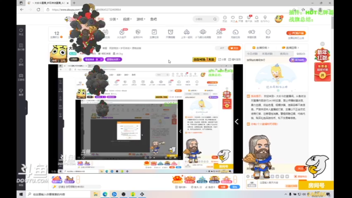
Task: Click the page vertical scrollbar
Action: click(332, 22)
